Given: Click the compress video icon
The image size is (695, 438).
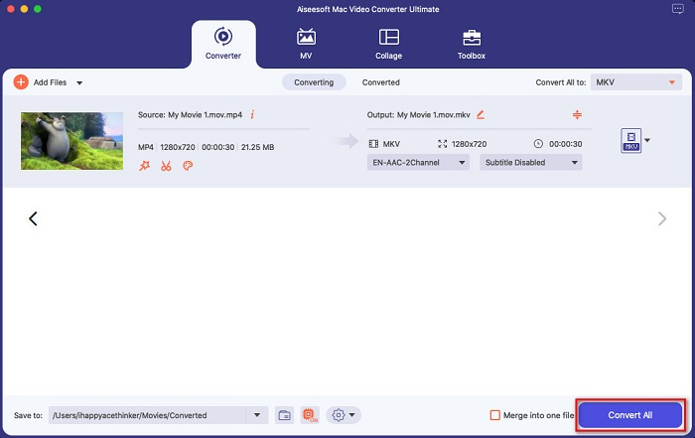Looking at the screenshot, I should 577,115.
